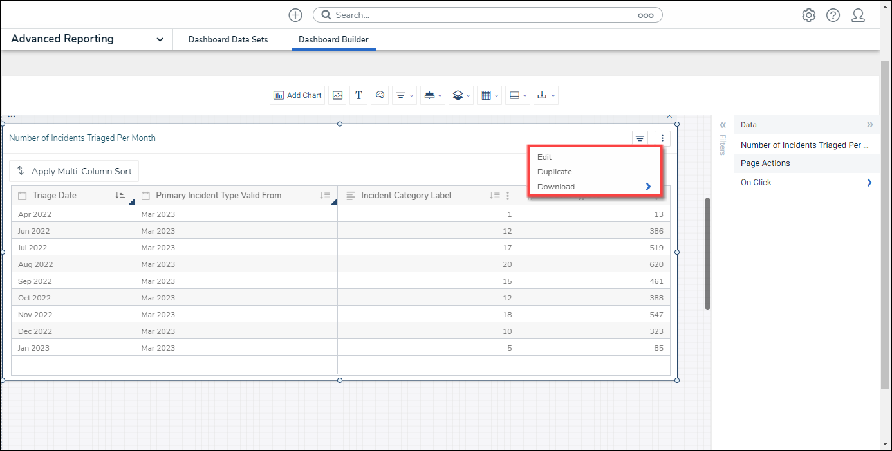Open the layers order dropdown in the toolbar

(461, 95)
